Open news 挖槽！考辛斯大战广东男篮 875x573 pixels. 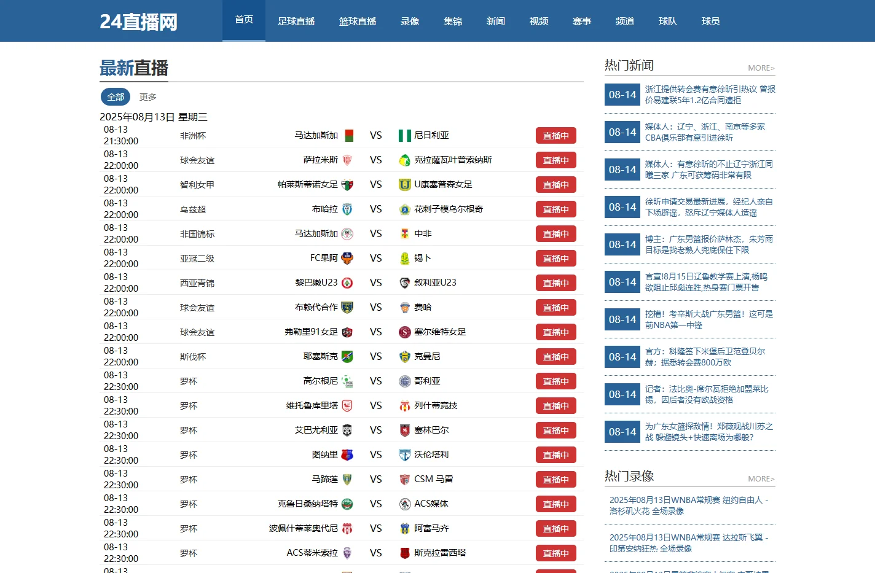point(709,319)
